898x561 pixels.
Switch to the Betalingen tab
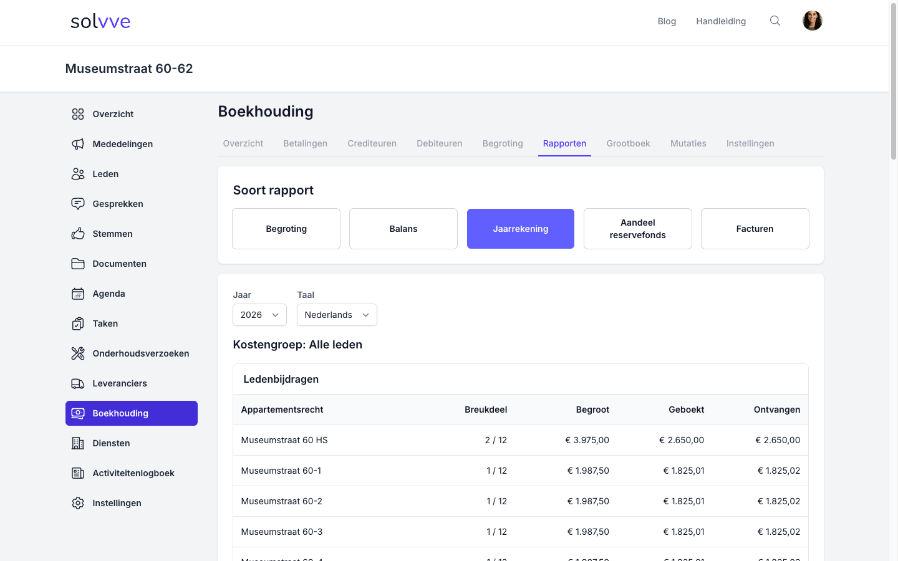point(305,143)
